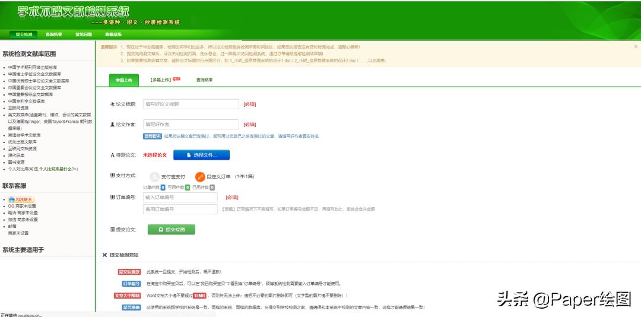Click the blue 温馨提示 tag under the author field
Viewport: 641px width, 317px height.
153,136
